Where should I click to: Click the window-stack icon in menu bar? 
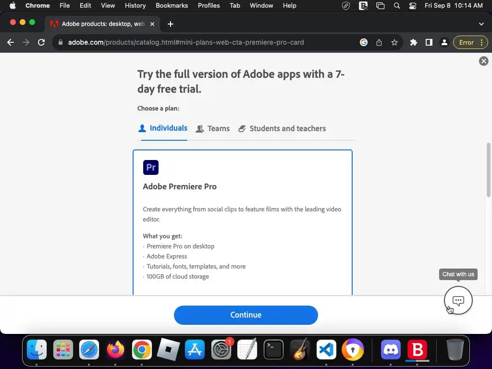coord(380,6)
